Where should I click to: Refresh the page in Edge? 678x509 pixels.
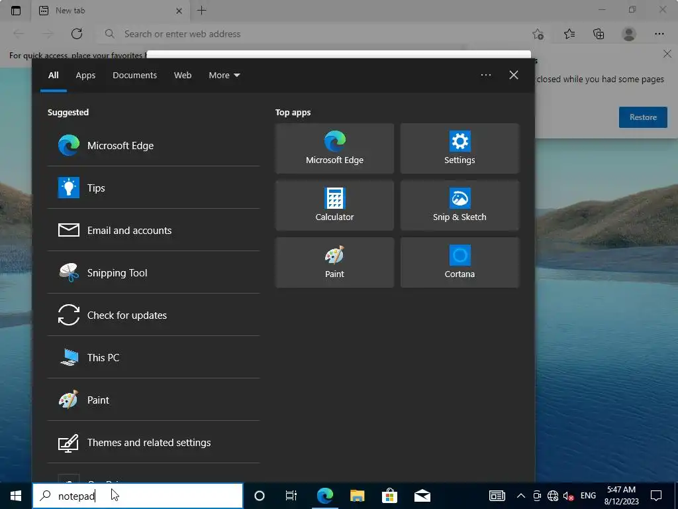[x=77, y=34]
